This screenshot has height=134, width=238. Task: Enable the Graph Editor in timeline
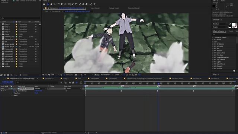click(x=81, y=83)
